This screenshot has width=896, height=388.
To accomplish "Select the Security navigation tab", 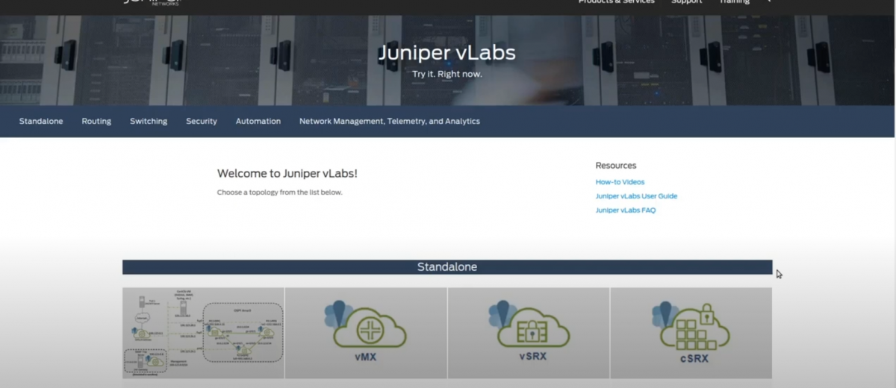I will [202, 121].
